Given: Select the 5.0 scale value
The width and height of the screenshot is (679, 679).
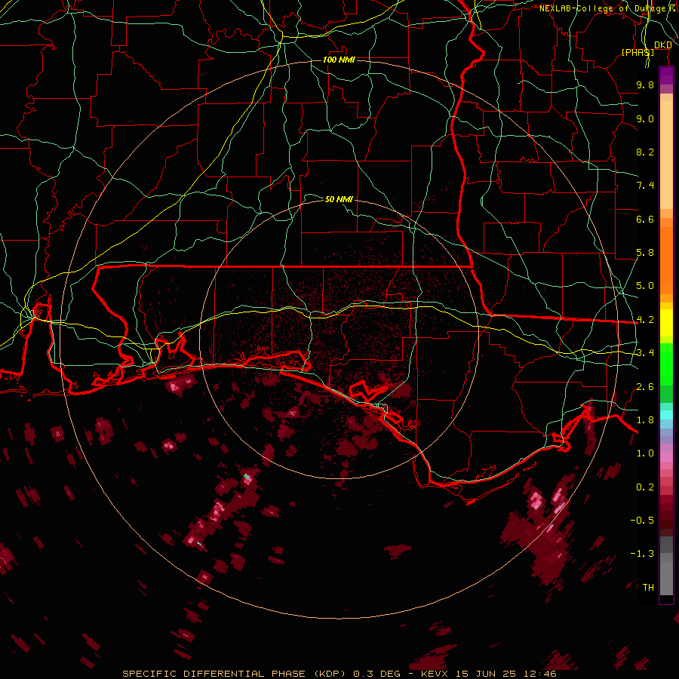Looking at the screenshot, I should (645, 286).
